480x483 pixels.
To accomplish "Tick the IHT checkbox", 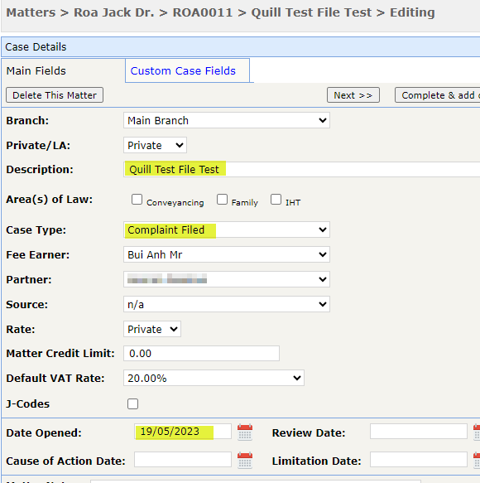I will [x=276, y=200].
